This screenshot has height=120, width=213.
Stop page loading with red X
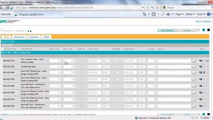(157, 7)
